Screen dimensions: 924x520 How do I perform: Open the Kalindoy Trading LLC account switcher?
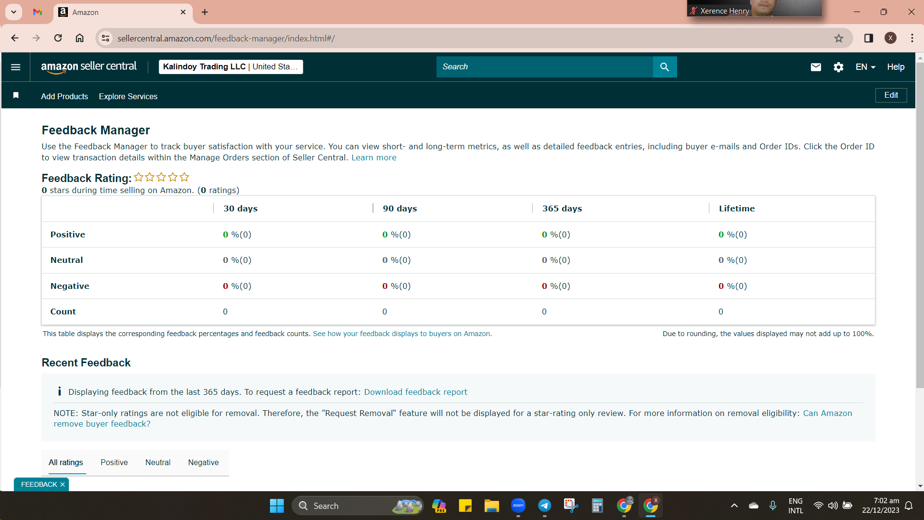[x=231, y=67]
